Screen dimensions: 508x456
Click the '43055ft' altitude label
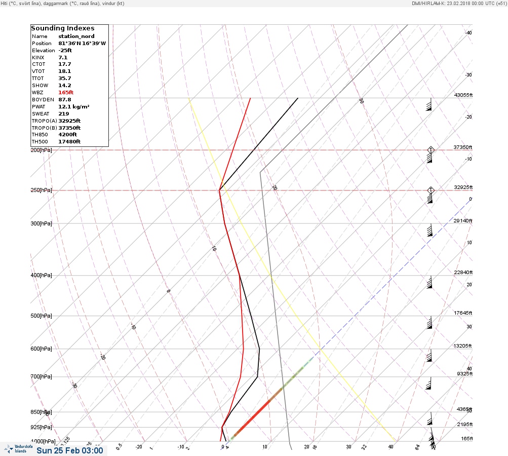tap(463, 95)
